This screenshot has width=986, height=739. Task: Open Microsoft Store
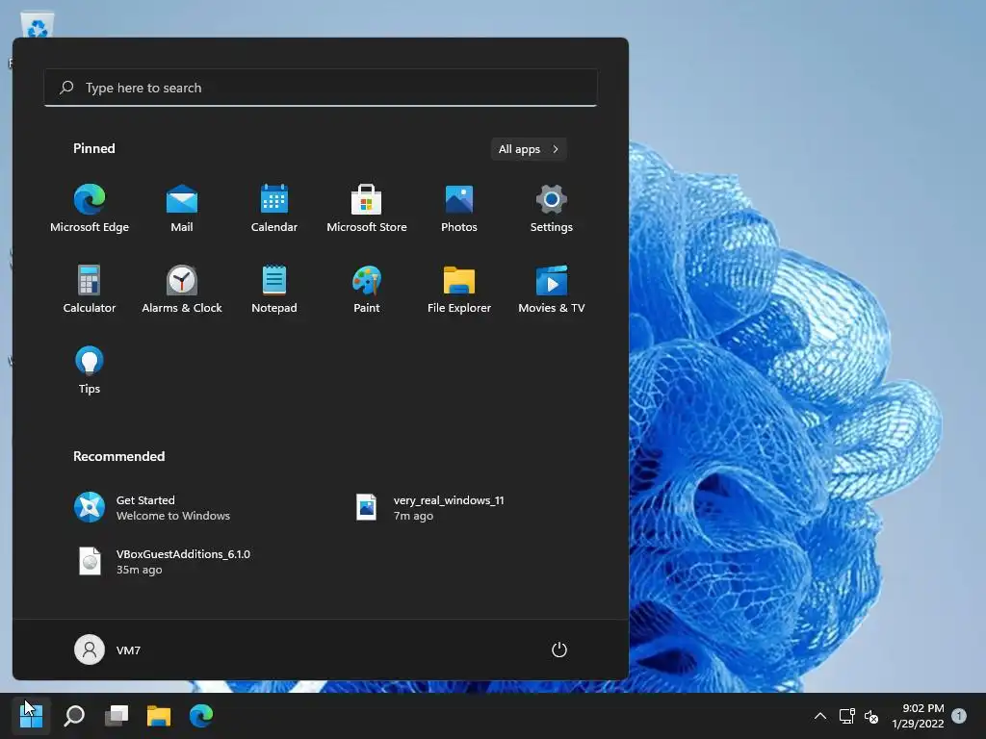[367, 209]
